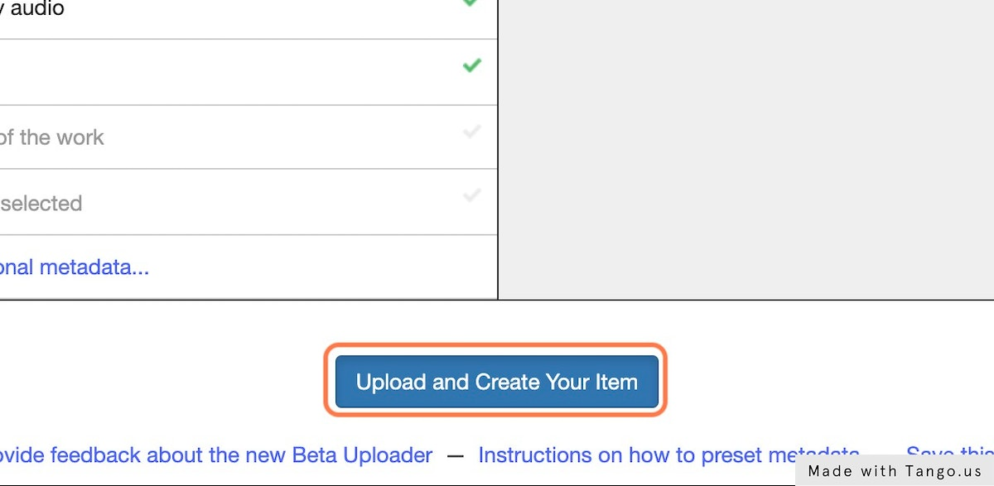994x486 pixels.
Task: Click the dash separator between the footer links
Action: pyautogui.click(x=454, y=455)
